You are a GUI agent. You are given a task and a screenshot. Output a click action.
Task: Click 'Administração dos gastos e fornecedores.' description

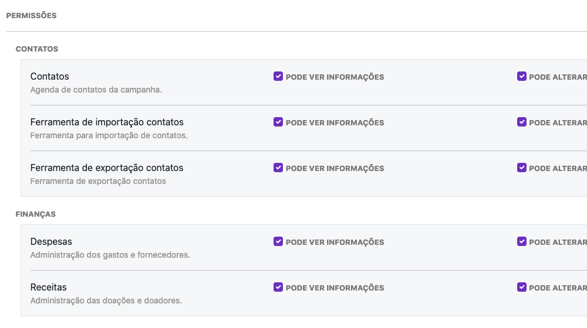tap(110, 255)
